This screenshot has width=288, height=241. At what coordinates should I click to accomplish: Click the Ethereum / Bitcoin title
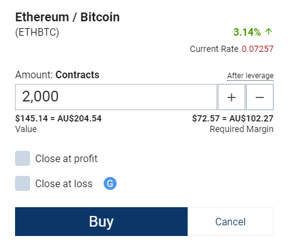point(68,17)
